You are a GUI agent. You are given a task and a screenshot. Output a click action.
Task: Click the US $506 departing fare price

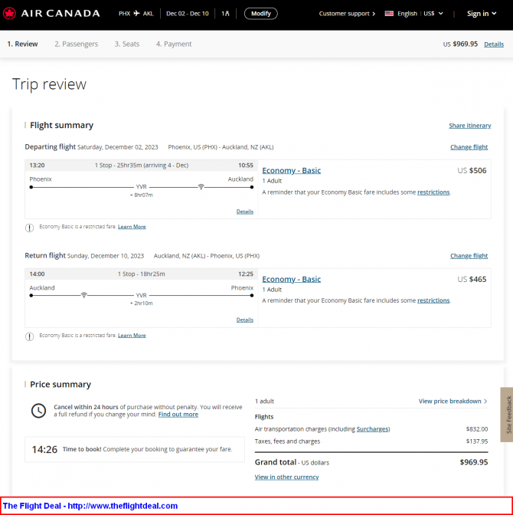point(472,170)
